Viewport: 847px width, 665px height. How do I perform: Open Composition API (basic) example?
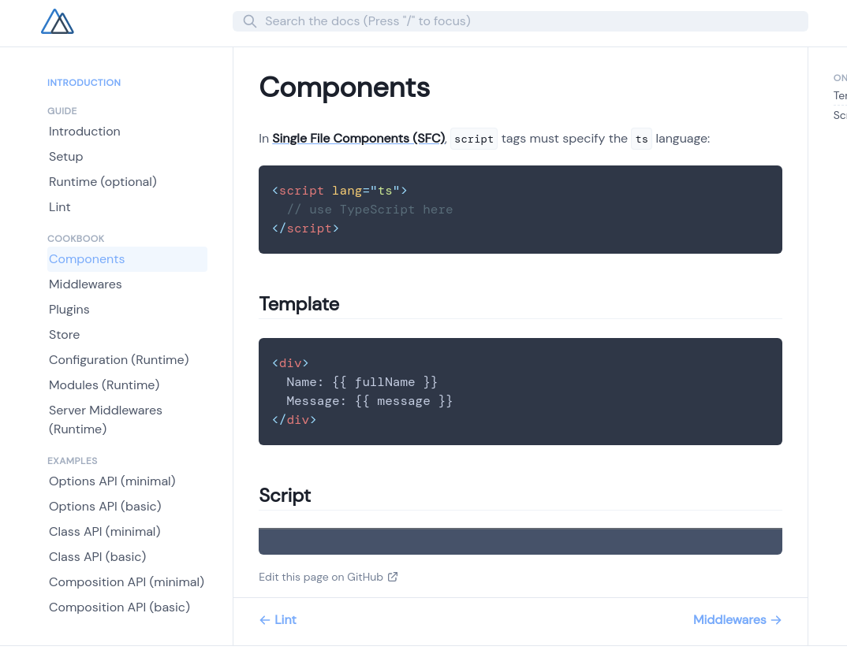119,607
